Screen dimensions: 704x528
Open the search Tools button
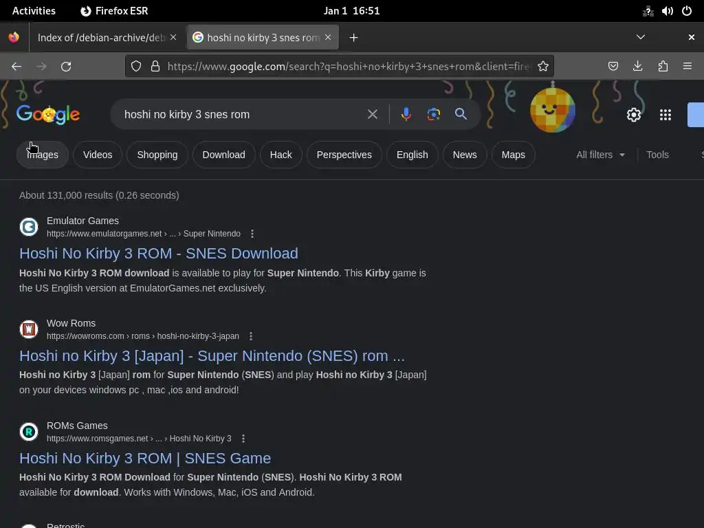(x=657, y=155)
